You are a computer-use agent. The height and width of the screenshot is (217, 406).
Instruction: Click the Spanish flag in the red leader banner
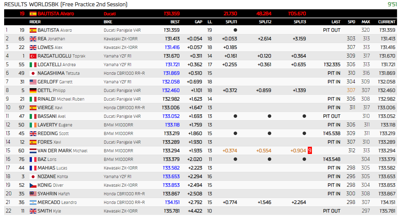[x=33, y=14]
